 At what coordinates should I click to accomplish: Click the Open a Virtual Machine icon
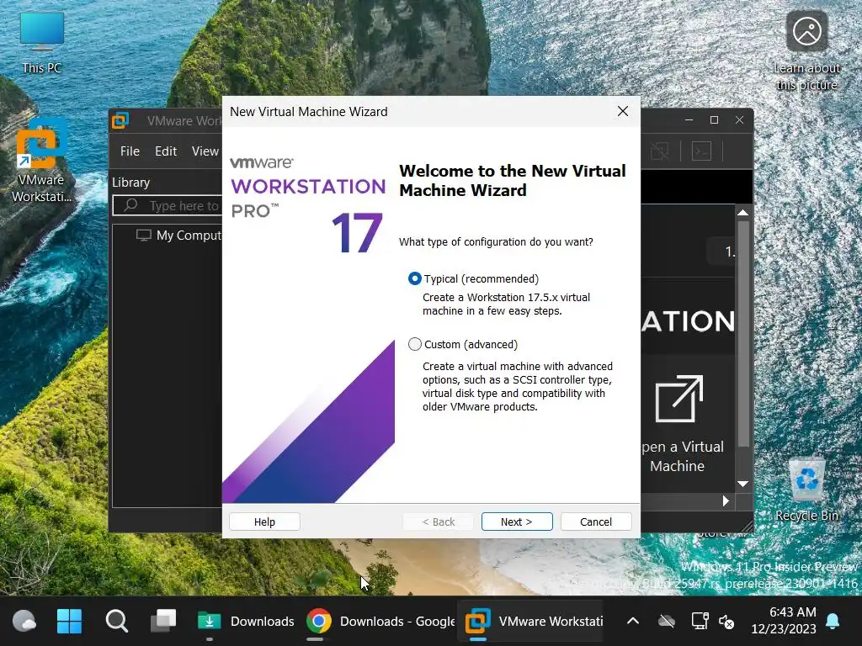tap(679, 399)
